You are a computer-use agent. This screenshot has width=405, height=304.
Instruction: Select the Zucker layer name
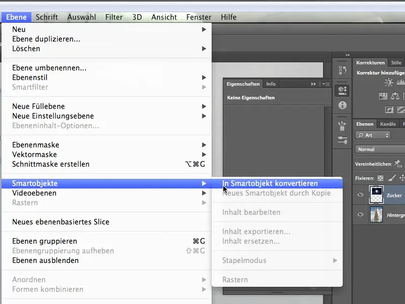394,196
